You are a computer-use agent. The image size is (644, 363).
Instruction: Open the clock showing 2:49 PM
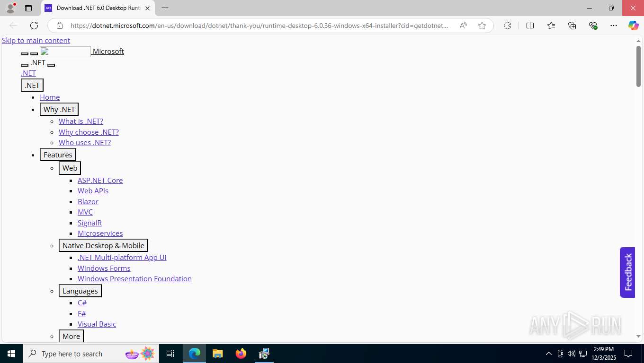[x=603, y=354]
